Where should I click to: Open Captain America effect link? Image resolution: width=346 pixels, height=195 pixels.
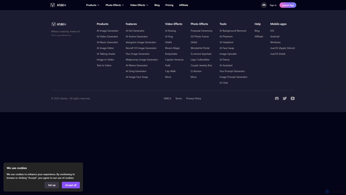174,60
